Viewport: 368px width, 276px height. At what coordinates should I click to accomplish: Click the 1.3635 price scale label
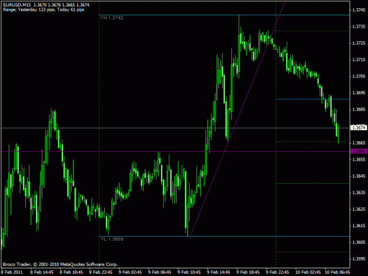[x=359, y=192]
